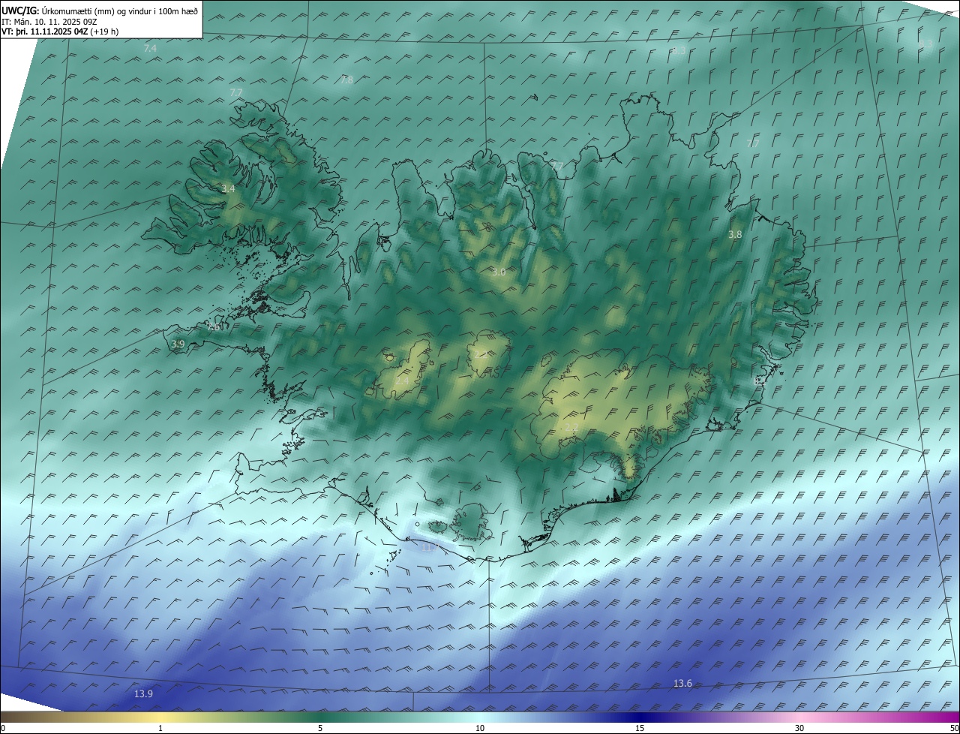Click the '30' tick on the color scale
This screenshot has height=734, width=960.
coord(799,728)
